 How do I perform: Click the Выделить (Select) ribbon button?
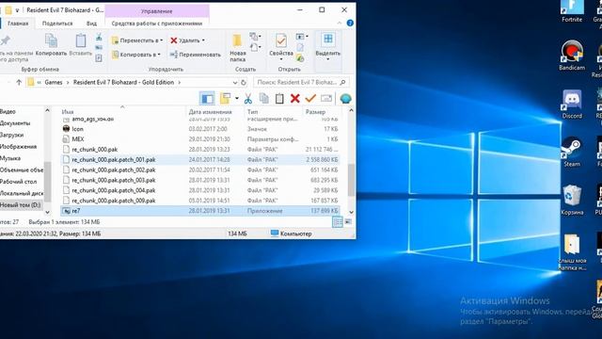click(327, 47)
